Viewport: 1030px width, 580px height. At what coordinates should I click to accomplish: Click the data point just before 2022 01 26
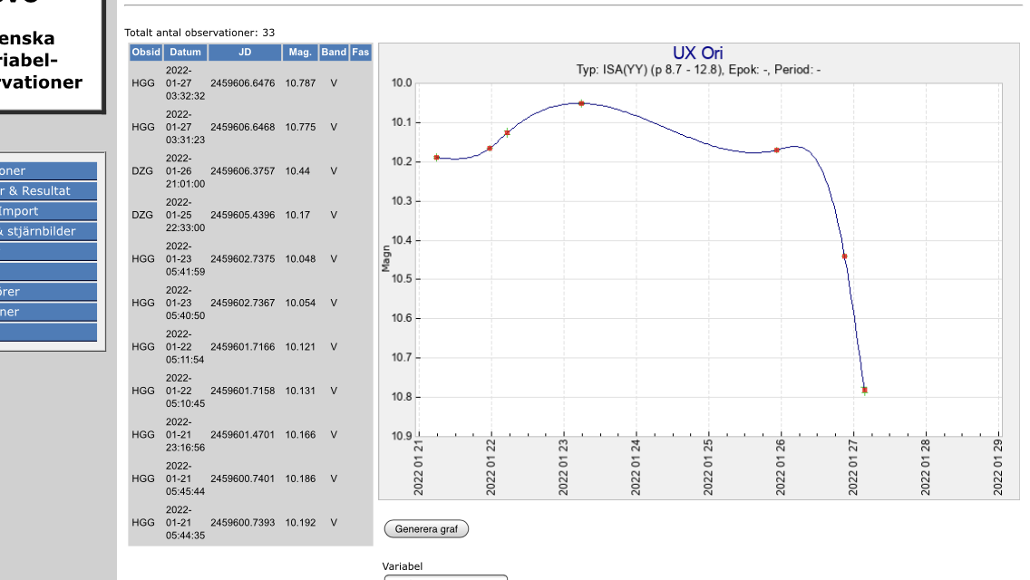pyautogui.click(x=777, y=150)
